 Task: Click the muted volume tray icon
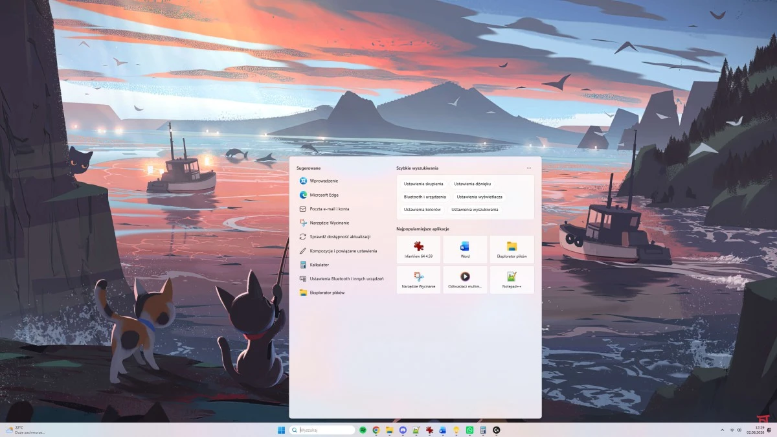(x=739, y=430)
